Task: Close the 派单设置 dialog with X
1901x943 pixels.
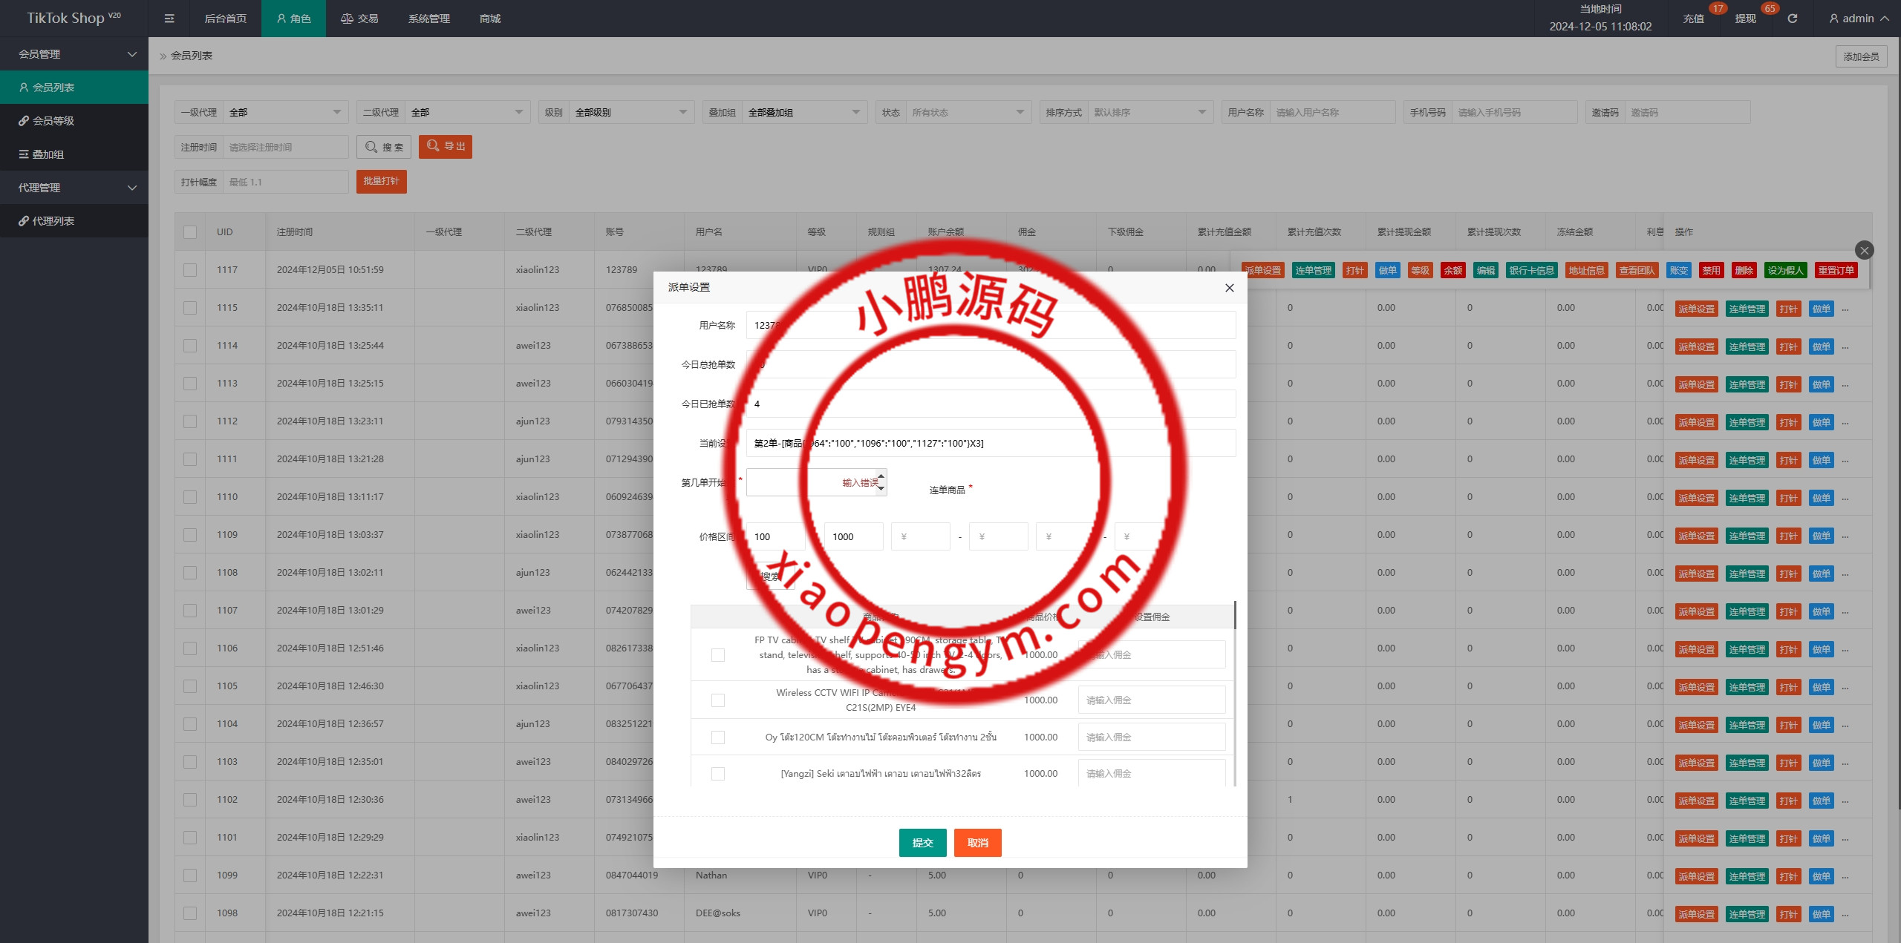Action: click(x=1229, y=288)
